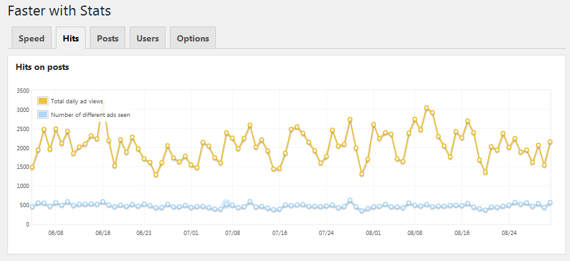Open the Options tab
The image size is (570, 261).
pyautogui.click(x=193, y=38)
